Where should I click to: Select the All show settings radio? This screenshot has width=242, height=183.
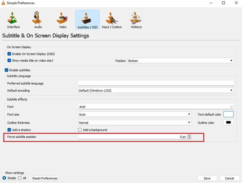point(20,178)
